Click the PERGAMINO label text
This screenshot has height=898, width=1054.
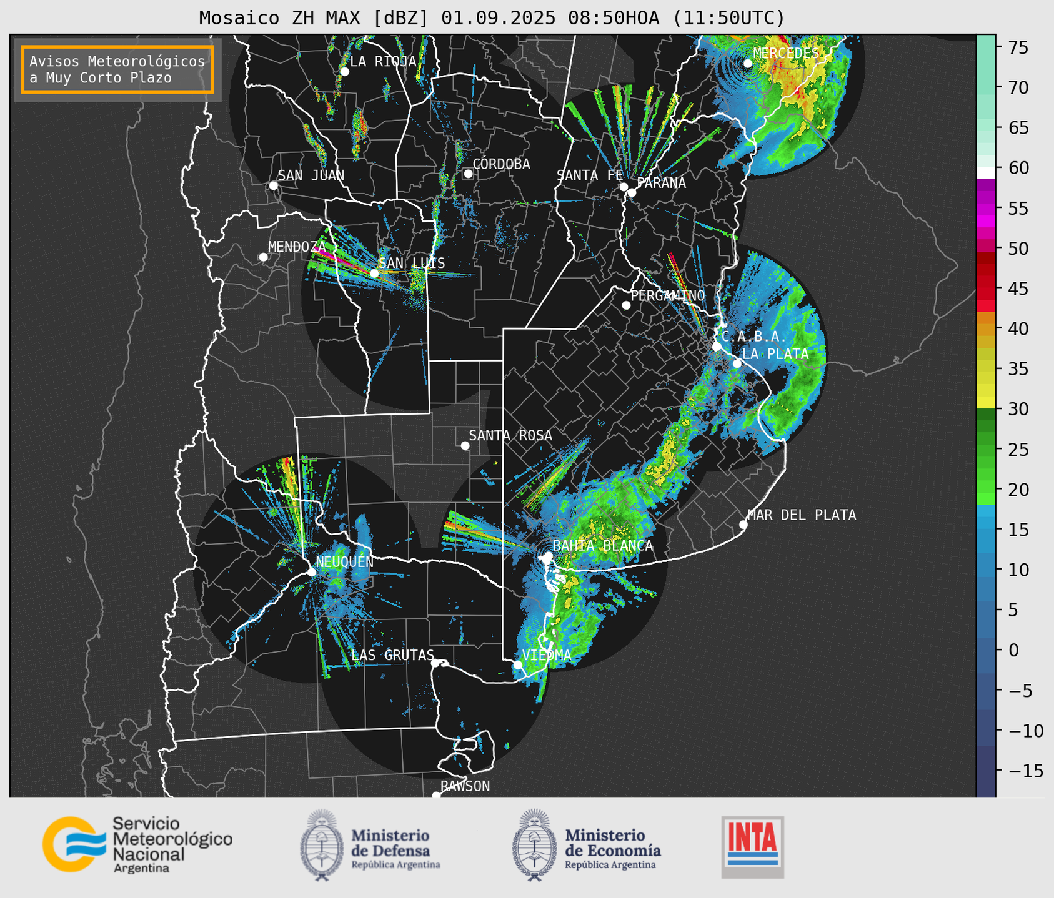pyautogui.click(x=668, y=295)
